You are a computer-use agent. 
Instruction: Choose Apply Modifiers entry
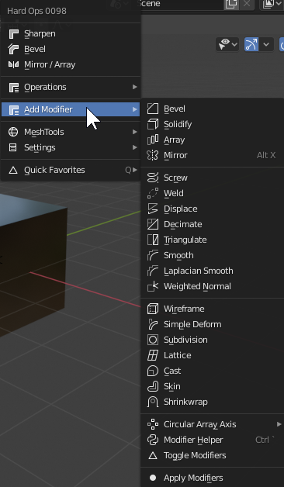pyautogui.click(x=213, y=478)
